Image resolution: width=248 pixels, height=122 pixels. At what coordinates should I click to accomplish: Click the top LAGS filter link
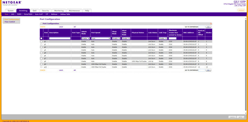[61, 27]
